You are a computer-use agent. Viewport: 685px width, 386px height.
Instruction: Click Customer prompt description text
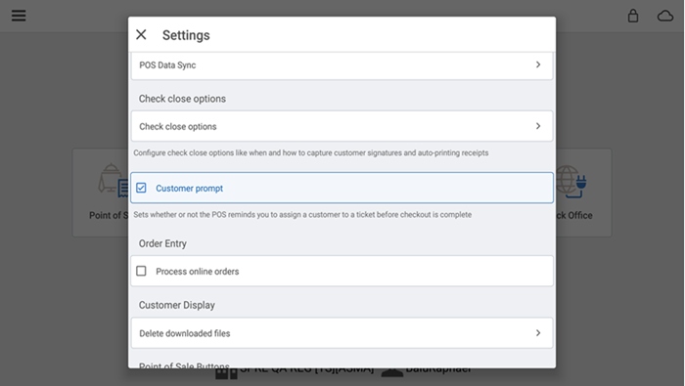tap(302, 215)
